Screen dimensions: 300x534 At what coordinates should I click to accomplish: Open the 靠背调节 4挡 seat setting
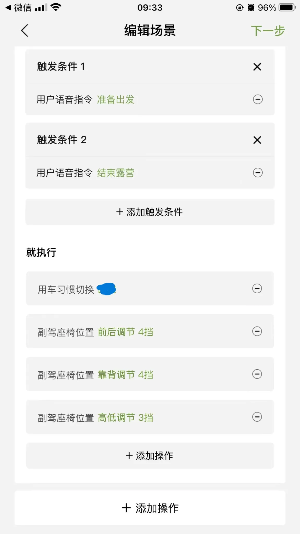click(x=125, y=375)
